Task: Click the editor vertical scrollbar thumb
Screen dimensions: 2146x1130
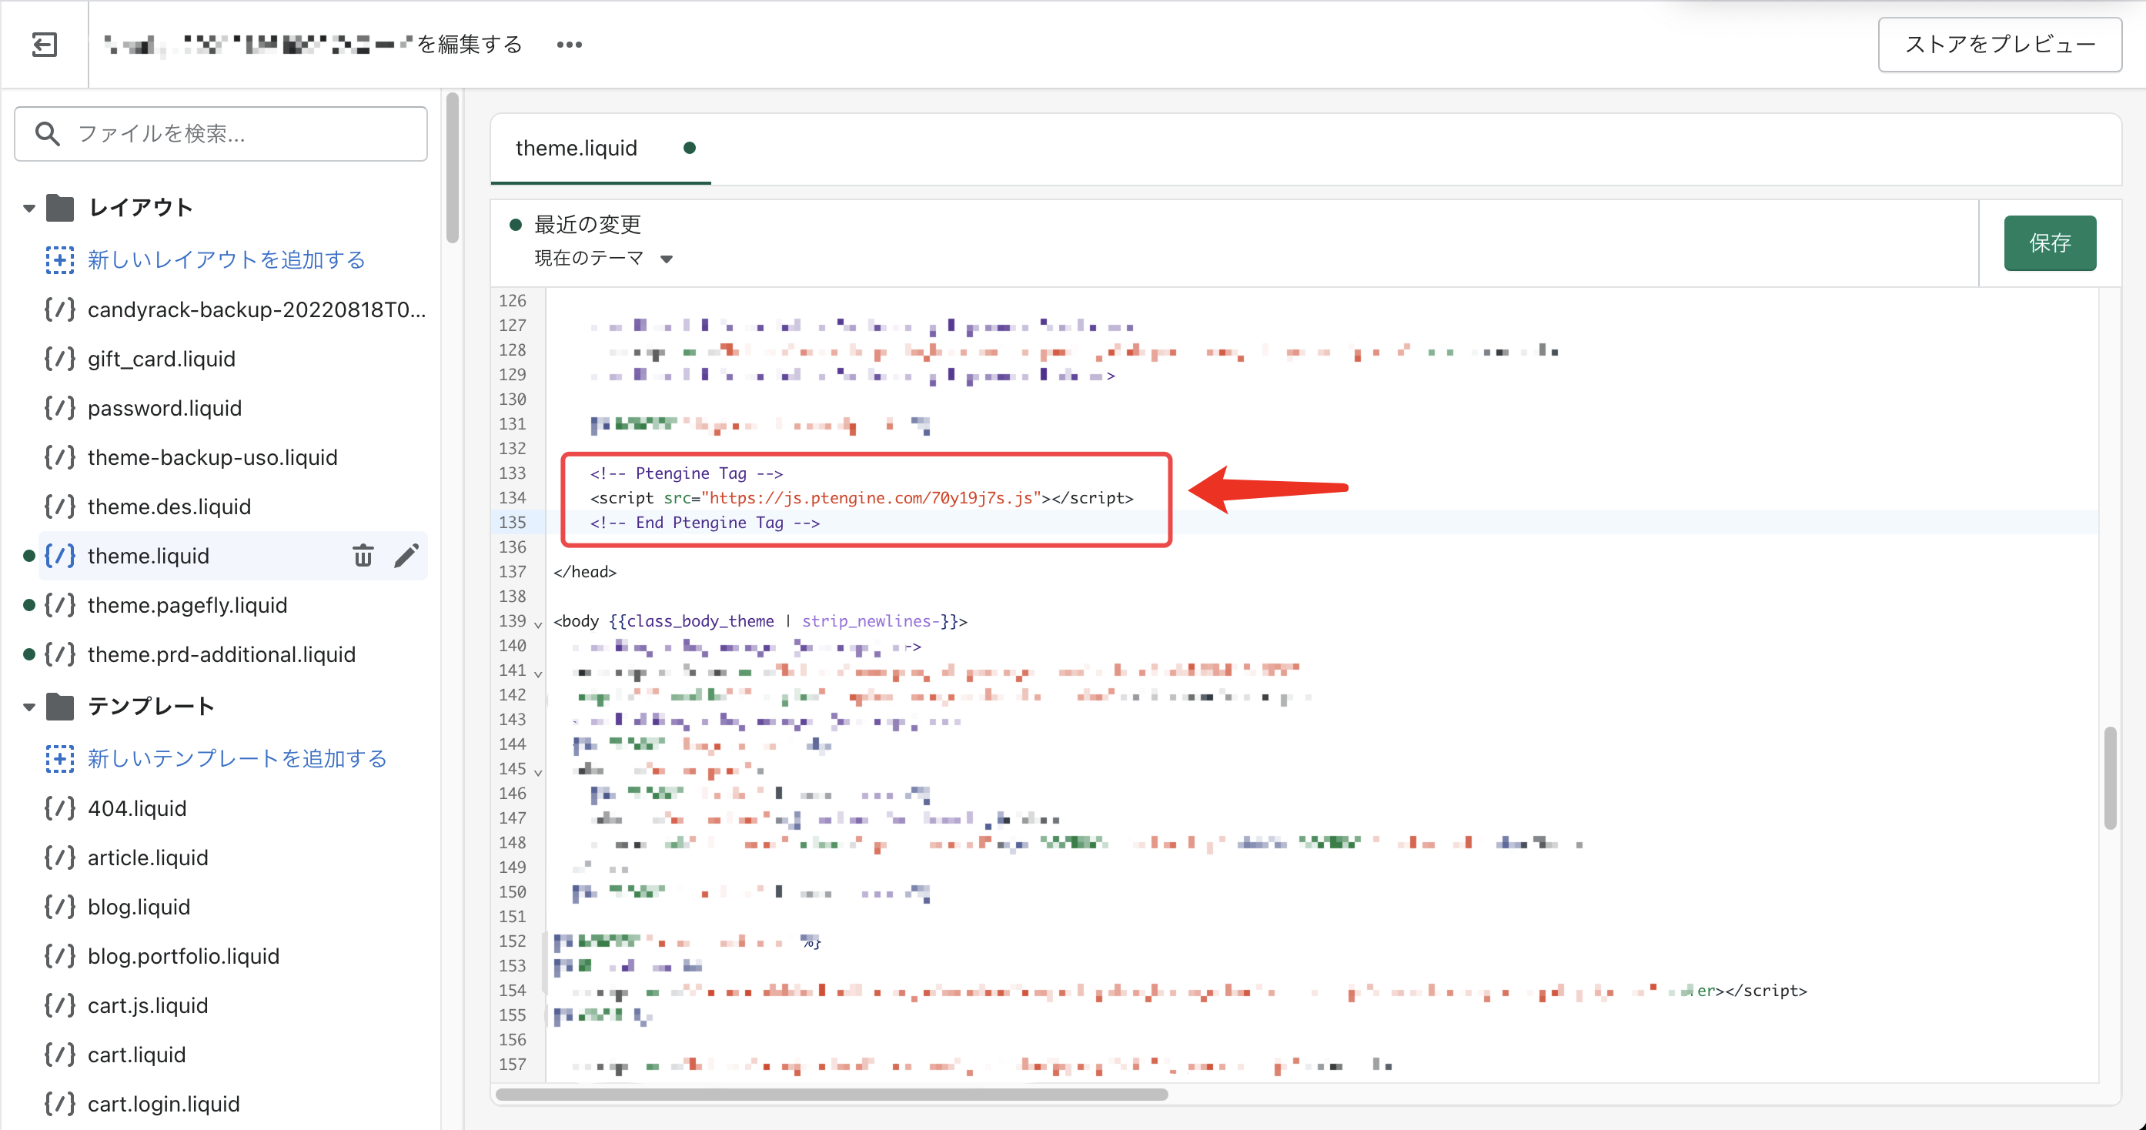Action: tap(2109, 777)
